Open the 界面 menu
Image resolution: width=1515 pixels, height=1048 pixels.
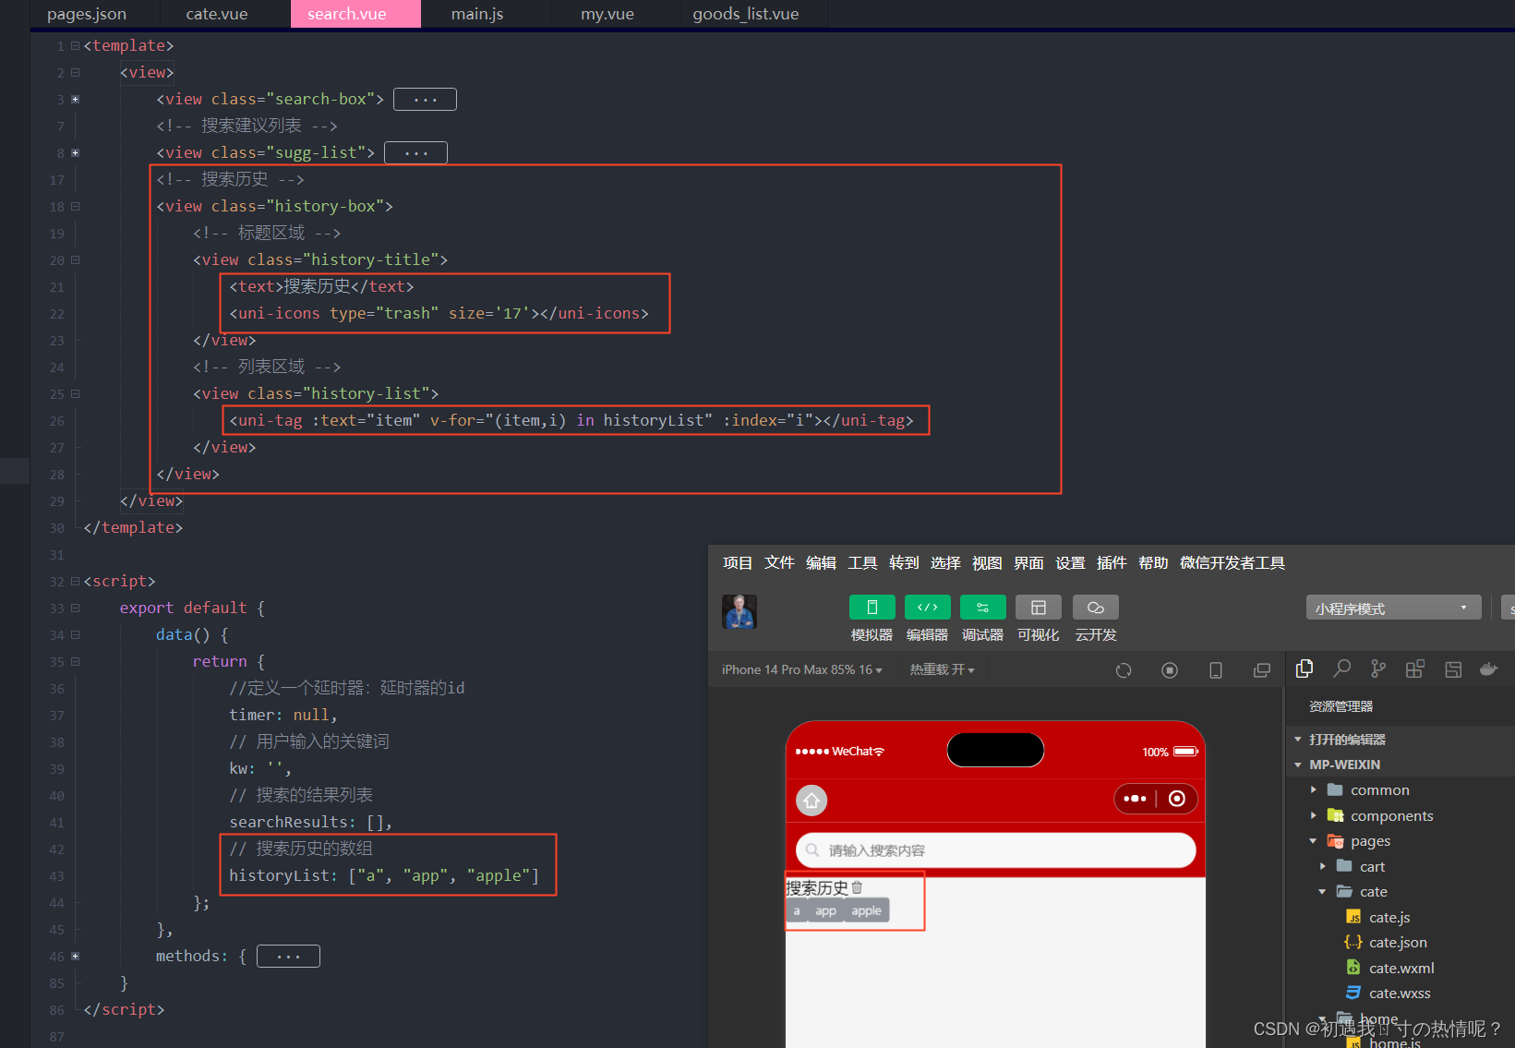click(1028, 562)
